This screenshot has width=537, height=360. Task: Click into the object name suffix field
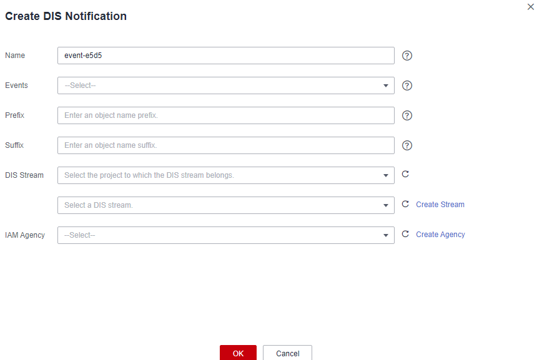pos(225,145)
